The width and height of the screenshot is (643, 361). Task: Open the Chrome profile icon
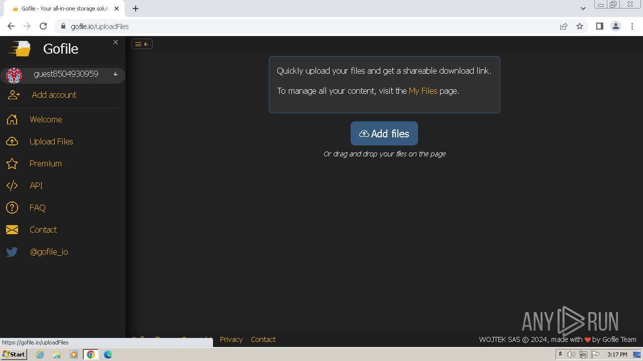click(616, 26)
